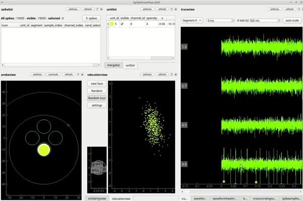This screenshot has height=201, width=303.
Task: Click the yellow color swatch of unit 5
Action: click(112, 24)
